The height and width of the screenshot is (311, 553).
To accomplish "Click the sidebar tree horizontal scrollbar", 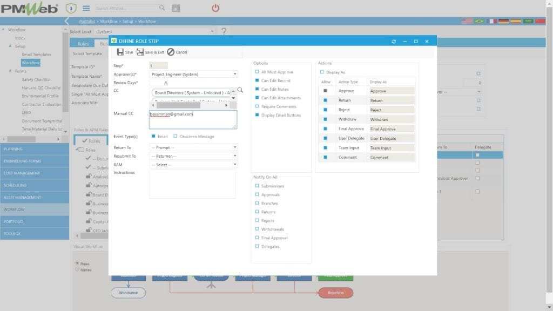I will [x=21, y=139].
